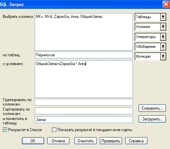This screenshot has height=149, width=170.
Task: Click the OK button
Action: click(33, 141)
